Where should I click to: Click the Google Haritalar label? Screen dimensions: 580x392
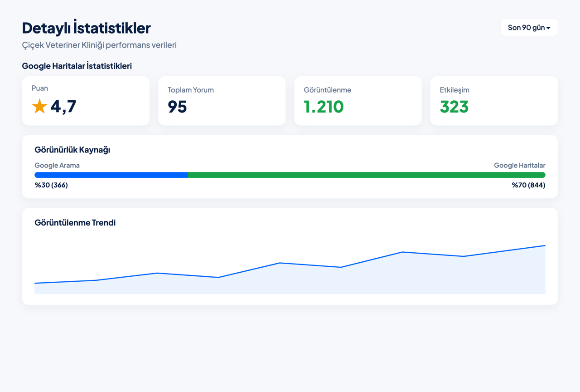click(520, 165)
